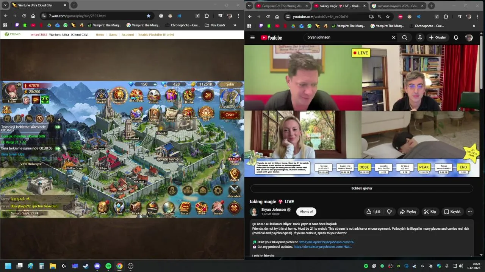485x272 pixels.
Task: Open tab search dropdown in Wartune window
Action: pyautogui.click(x=5, y=5)
